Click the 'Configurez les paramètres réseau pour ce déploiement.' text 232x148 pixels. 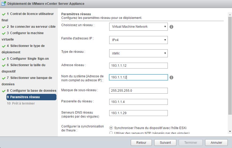101,18
